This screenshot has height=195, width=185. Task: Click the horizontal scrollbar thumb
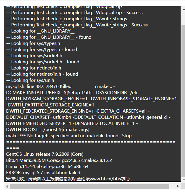click(x=89, y=186)
